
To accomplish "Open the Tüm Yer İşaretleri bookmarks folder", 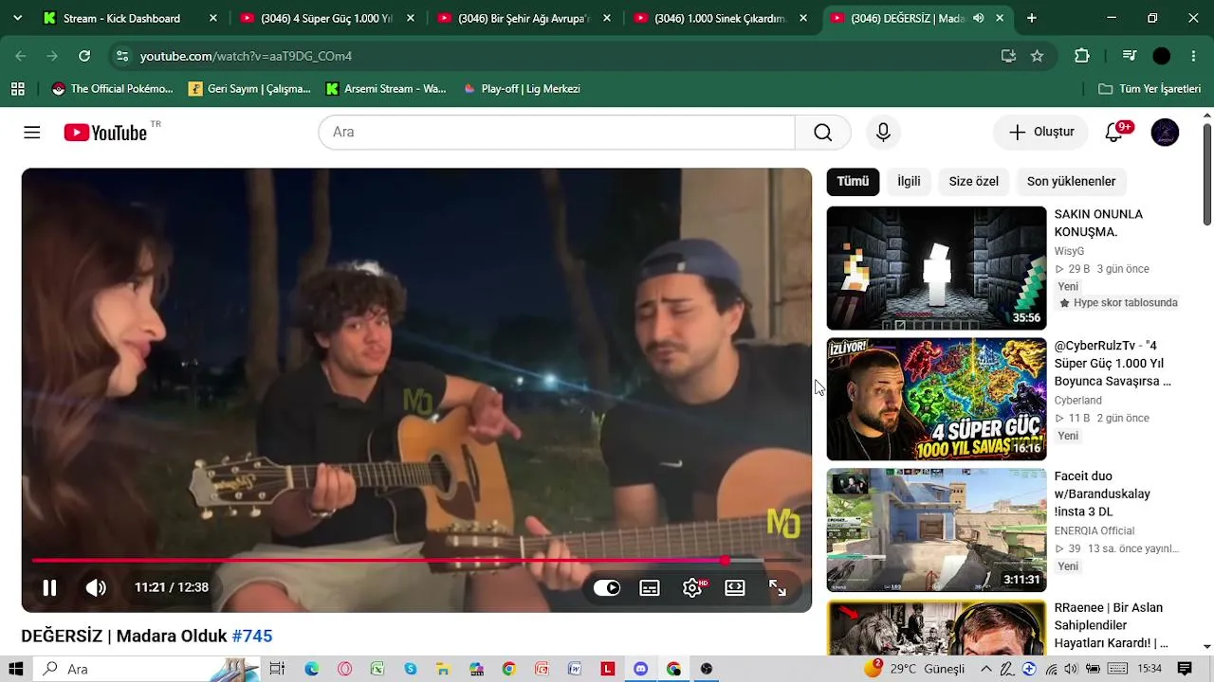I will coord(1150,89).
